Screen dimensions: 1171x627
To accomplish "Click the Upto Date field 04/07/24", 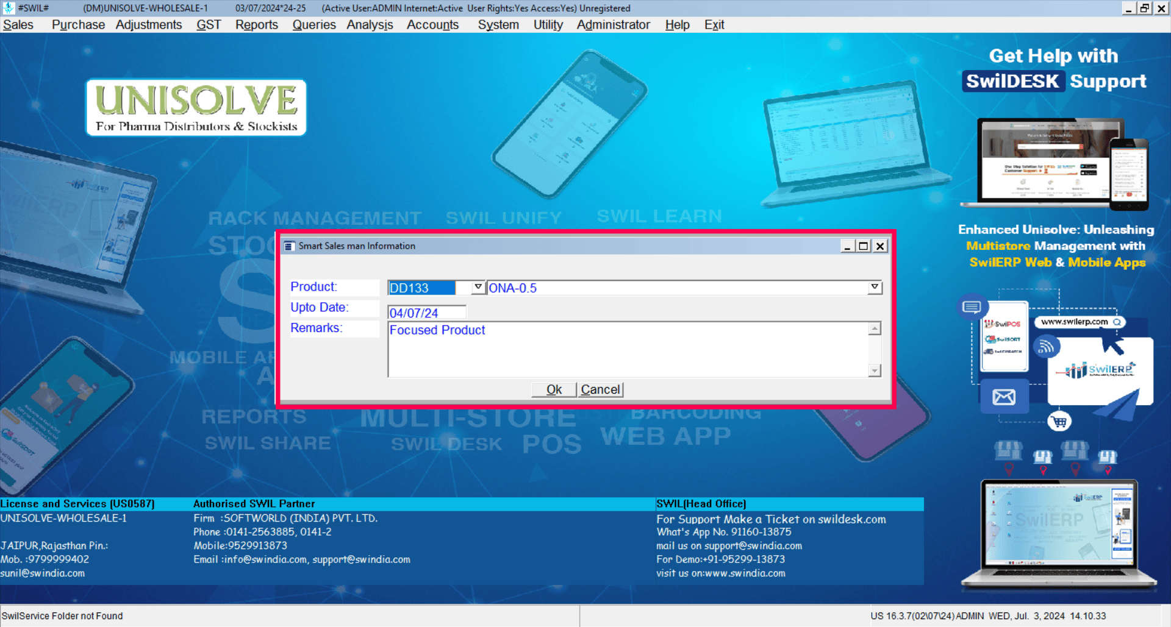I will point(426,313).
